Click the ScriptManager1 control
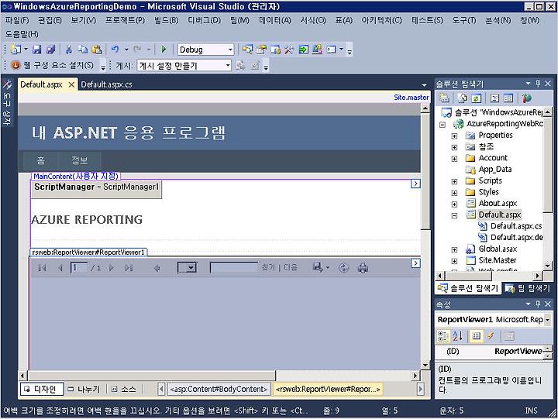 click(x=96, y=187)
